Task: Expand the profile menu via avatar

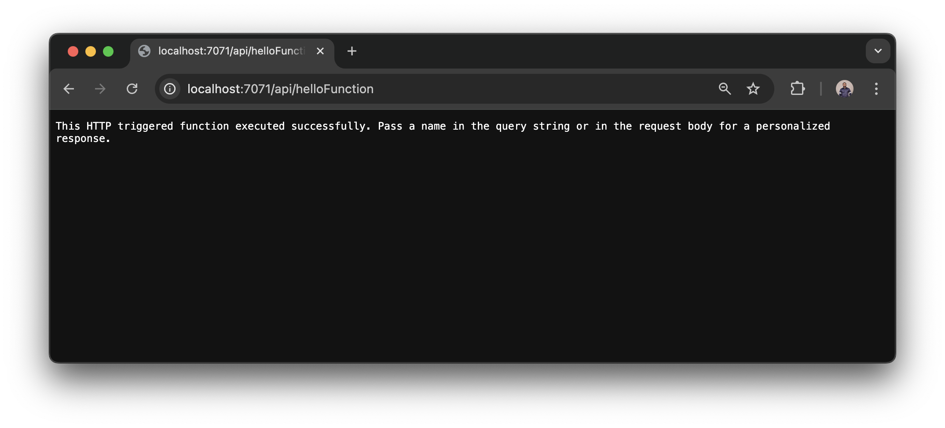Action: 845,89
